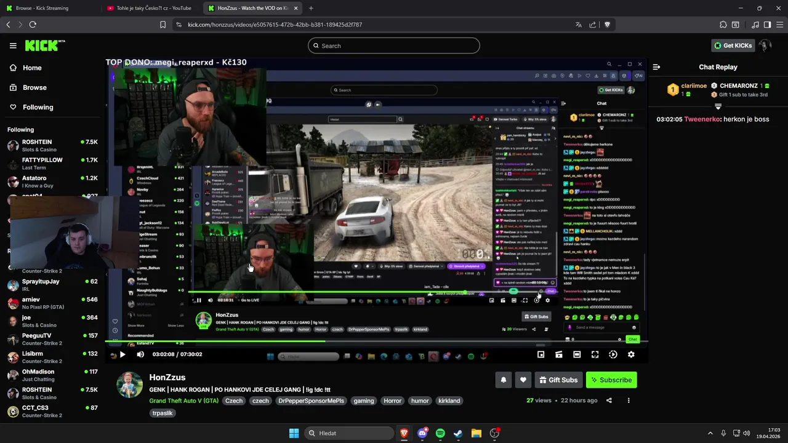The width and height of the screenshot is (788, 443).
Task: Open the playback speed control in the player
Action: [613, 354]
